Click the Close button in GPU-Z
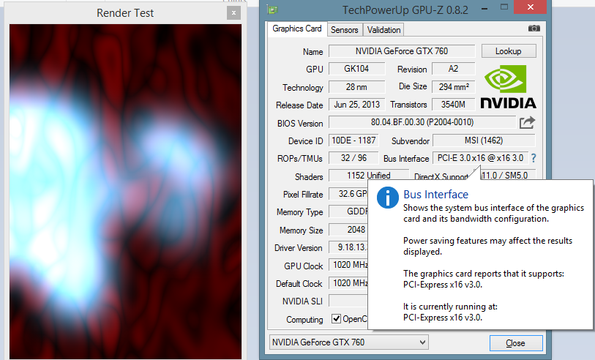595x360 pixels. (x=516, y=343)
